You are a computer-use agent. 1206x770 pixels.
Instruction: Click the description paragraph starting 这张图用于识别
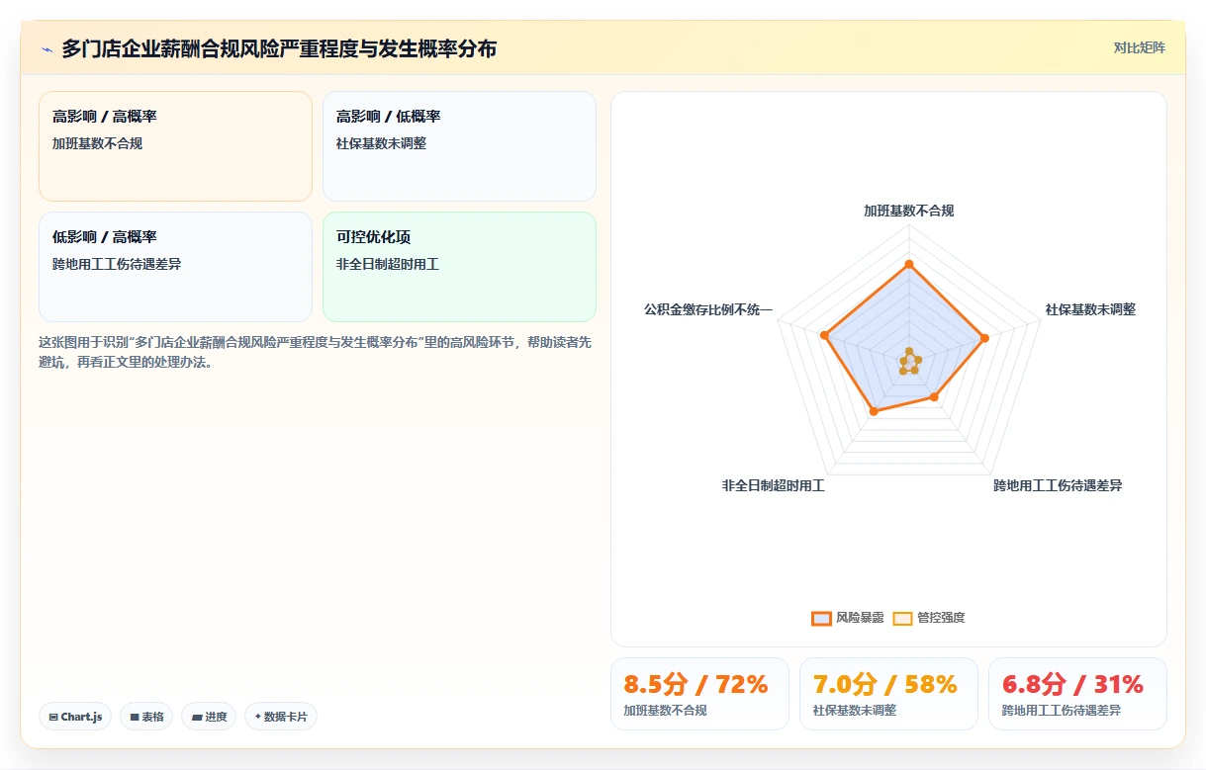(x=316, y=352)
